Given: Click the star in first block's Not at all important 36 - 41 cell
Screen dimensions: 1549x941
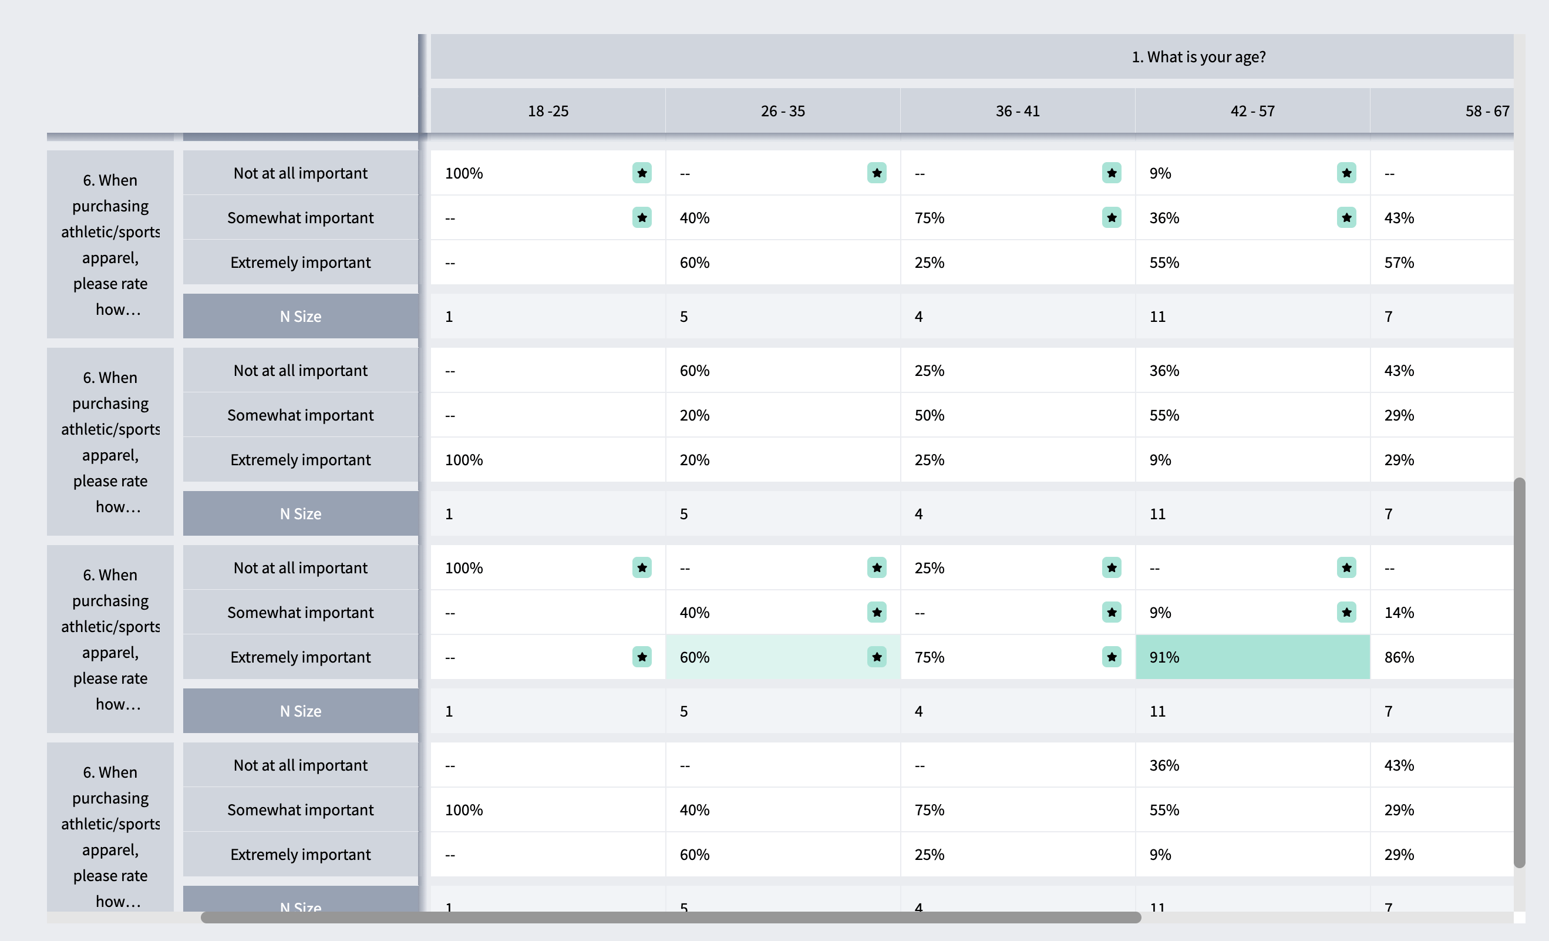Looking at the screenshot, I should [1112, 173].
